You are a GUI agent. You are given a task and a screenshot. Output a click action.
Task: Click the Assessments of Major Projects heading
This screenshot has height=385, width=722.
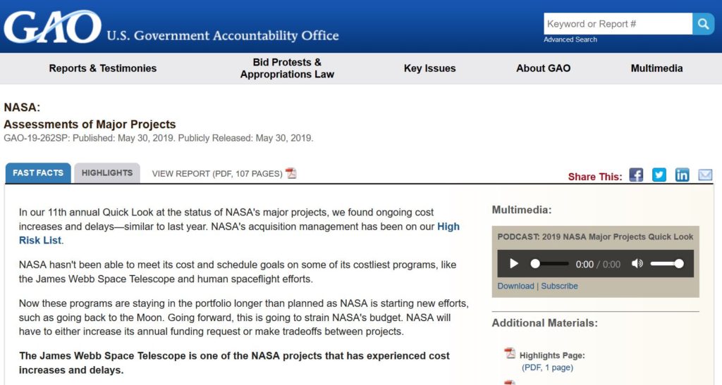90,124
